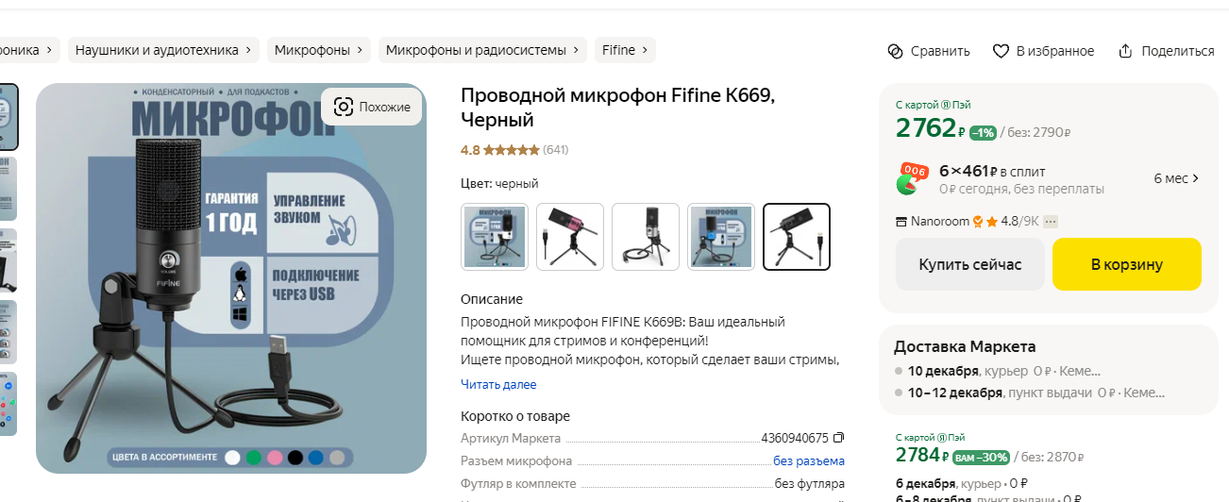Follow the без разъема link
Image resolution: width=1229 pixels, height=502 pixels.
pyautogui.click(x=808, y=460)
